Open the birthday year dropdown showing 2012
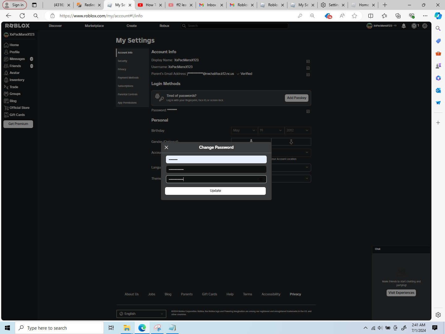Screen dimensions: 445x334 298,131
